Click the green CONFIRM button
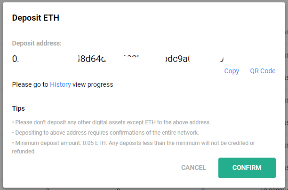This screenshot has width=288, height=190. point(247,168)
